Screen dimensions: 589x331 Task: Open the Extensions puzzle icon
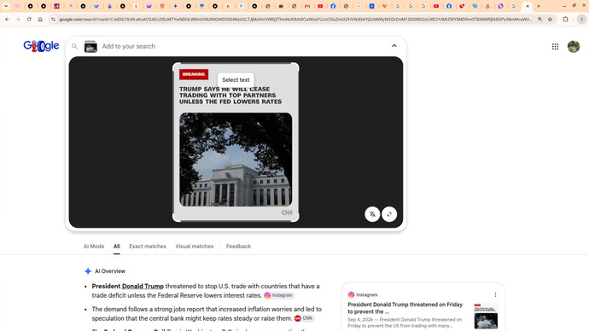click(565, 19)
